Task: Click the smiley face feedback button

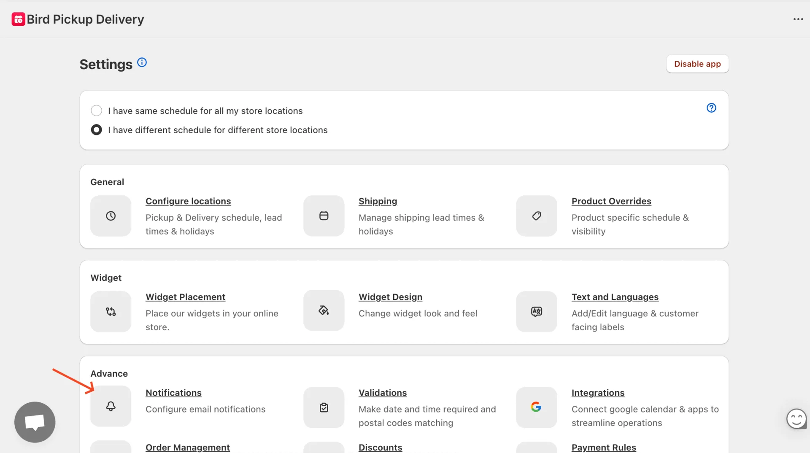Action: click(796, 419)
